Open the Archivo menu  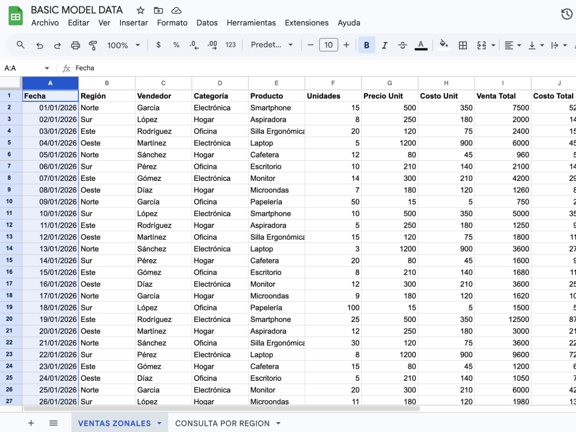(x=45, y=23)
